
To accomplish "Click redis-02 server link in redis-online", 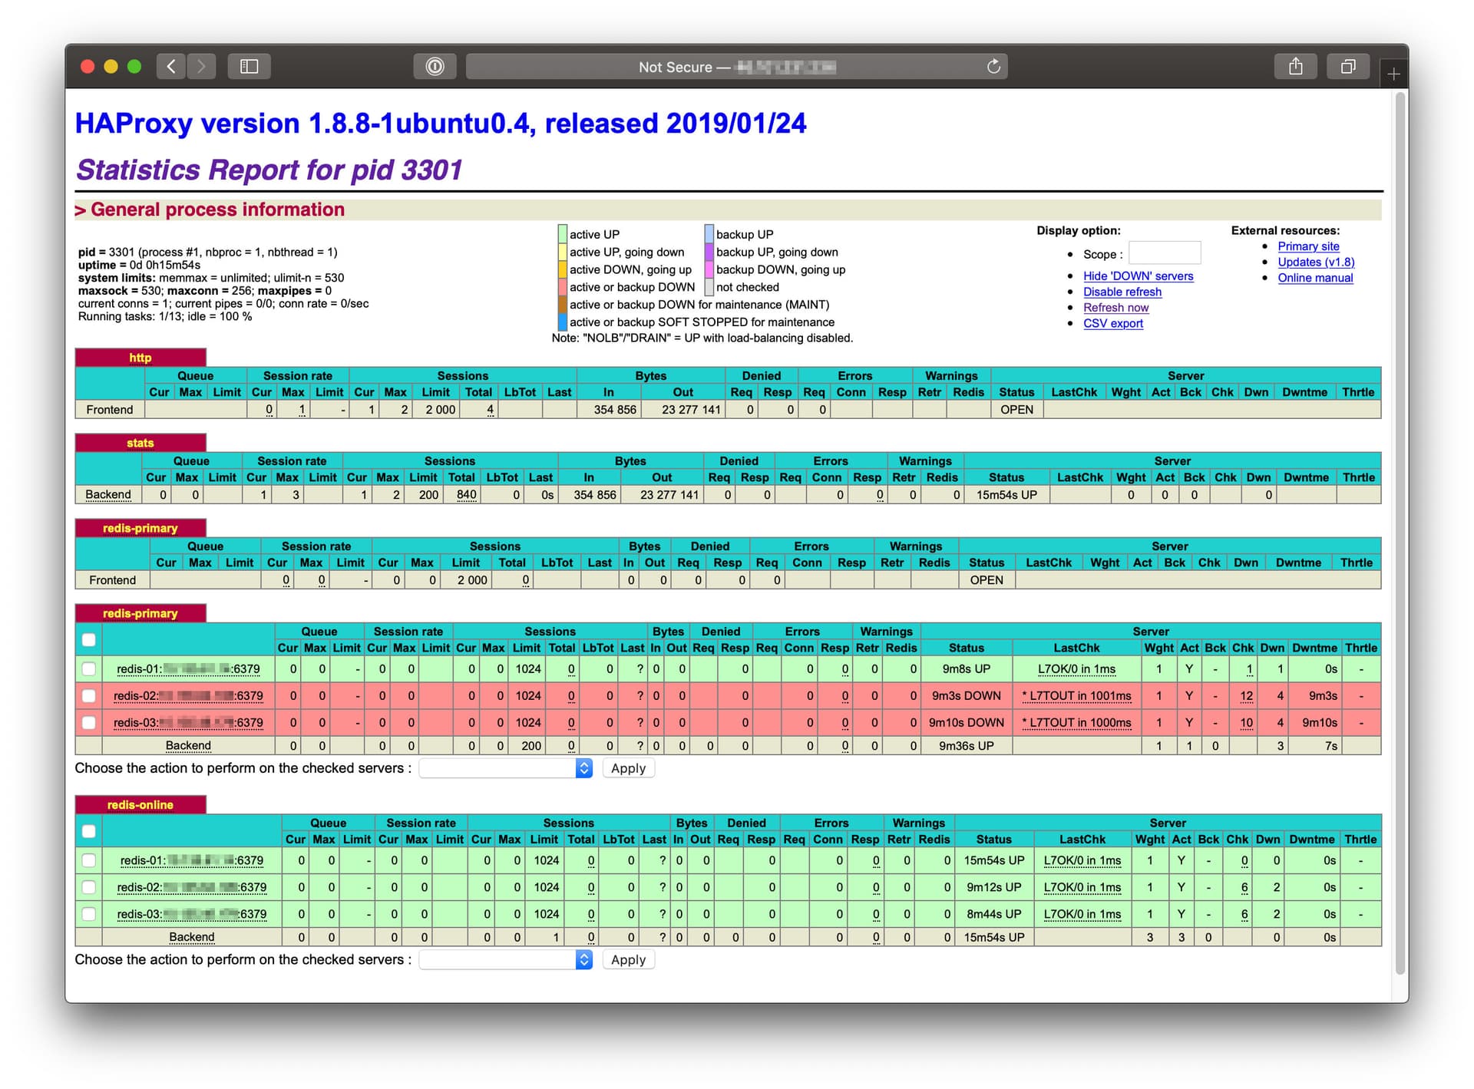I will pyautogui.click(x=192, y=888).
